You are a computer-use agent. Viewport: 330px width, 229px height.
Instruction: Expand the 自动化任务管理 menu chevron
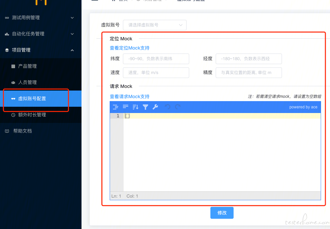pos(72,34)
